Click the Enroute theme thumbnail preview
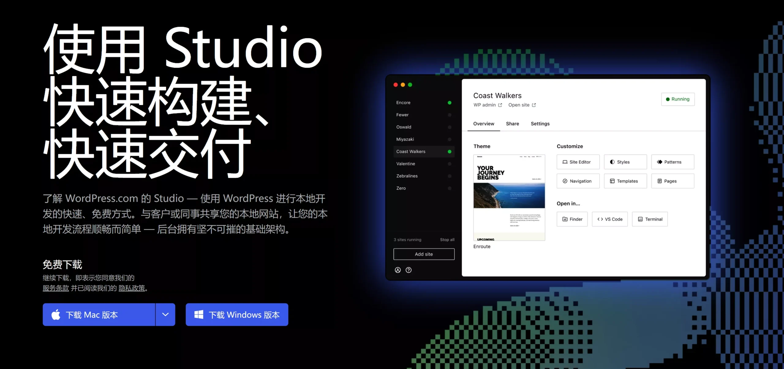The image size is (784, 369). point(509,198)
